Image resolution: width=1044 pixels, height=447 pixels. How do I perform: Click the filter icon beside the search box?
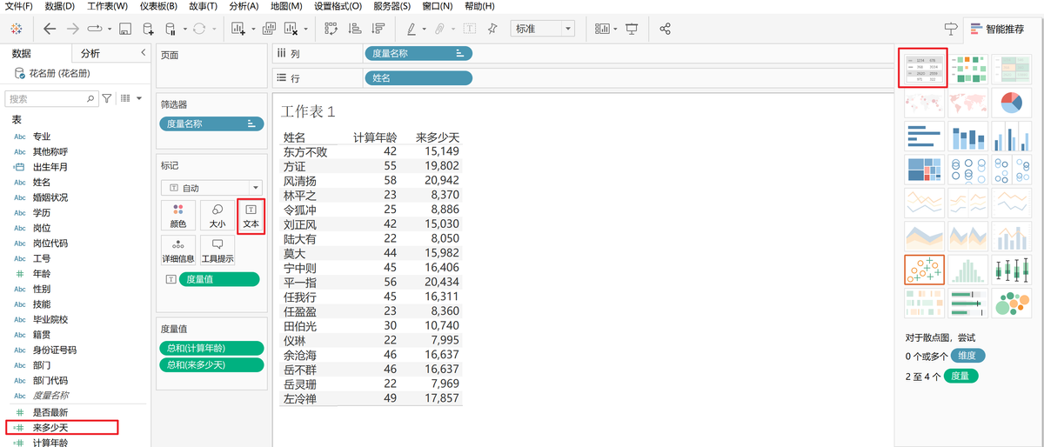(x=108, y=99)
